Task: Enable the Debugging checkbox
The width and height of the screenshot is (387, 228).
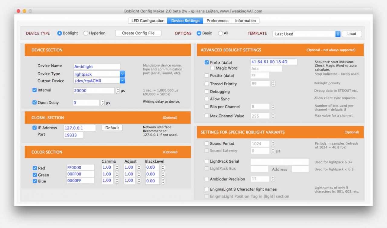Action: pyautogui.click(x=206, y=91)
